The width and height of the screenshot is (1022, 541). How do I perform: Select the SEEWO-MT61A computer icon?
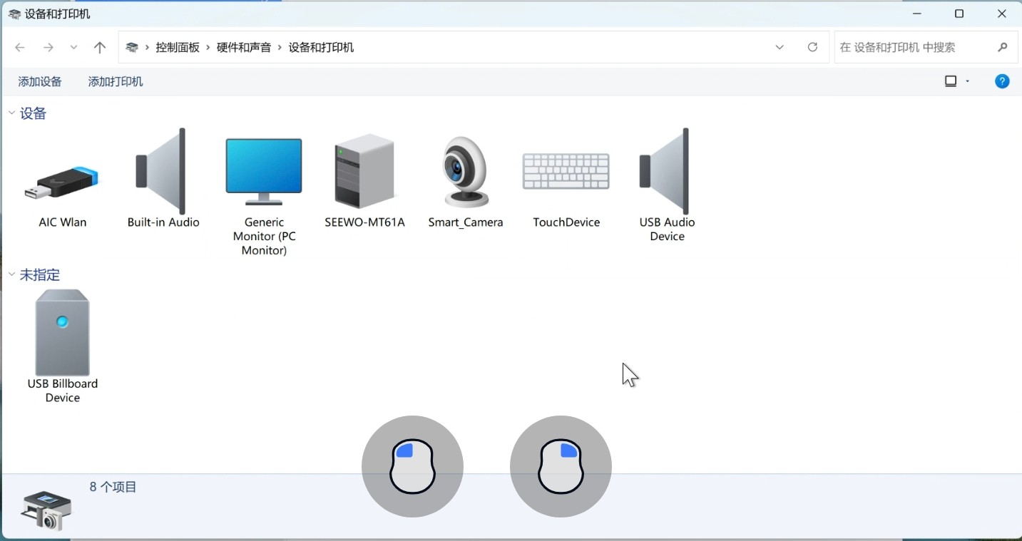point(364,172)
